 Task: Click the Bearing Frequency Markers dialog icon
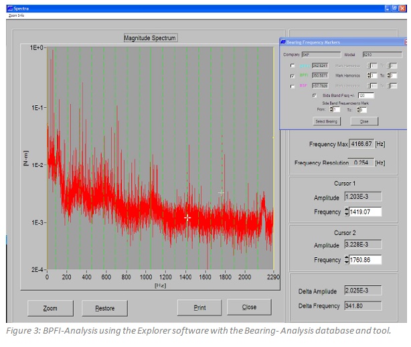pos(282,42)
